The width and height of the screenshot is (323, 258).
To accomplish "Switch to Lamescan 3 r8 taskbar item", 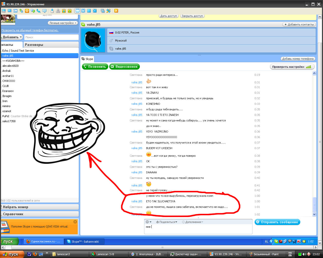I will click(109, 254).
